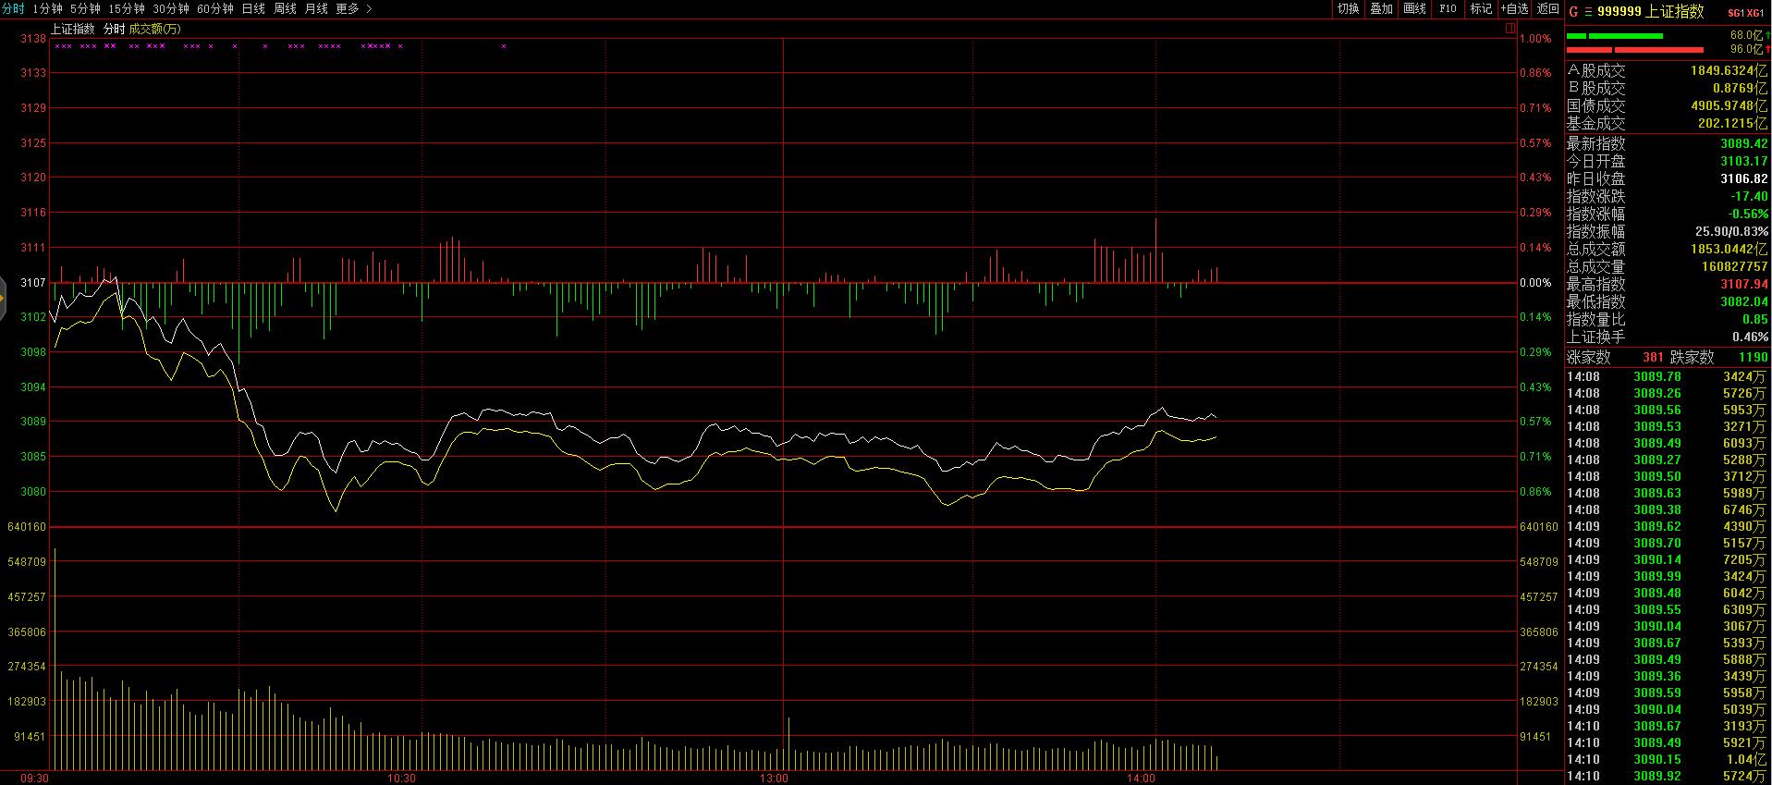Click the 14:00 time axis label

point(1141,779)
